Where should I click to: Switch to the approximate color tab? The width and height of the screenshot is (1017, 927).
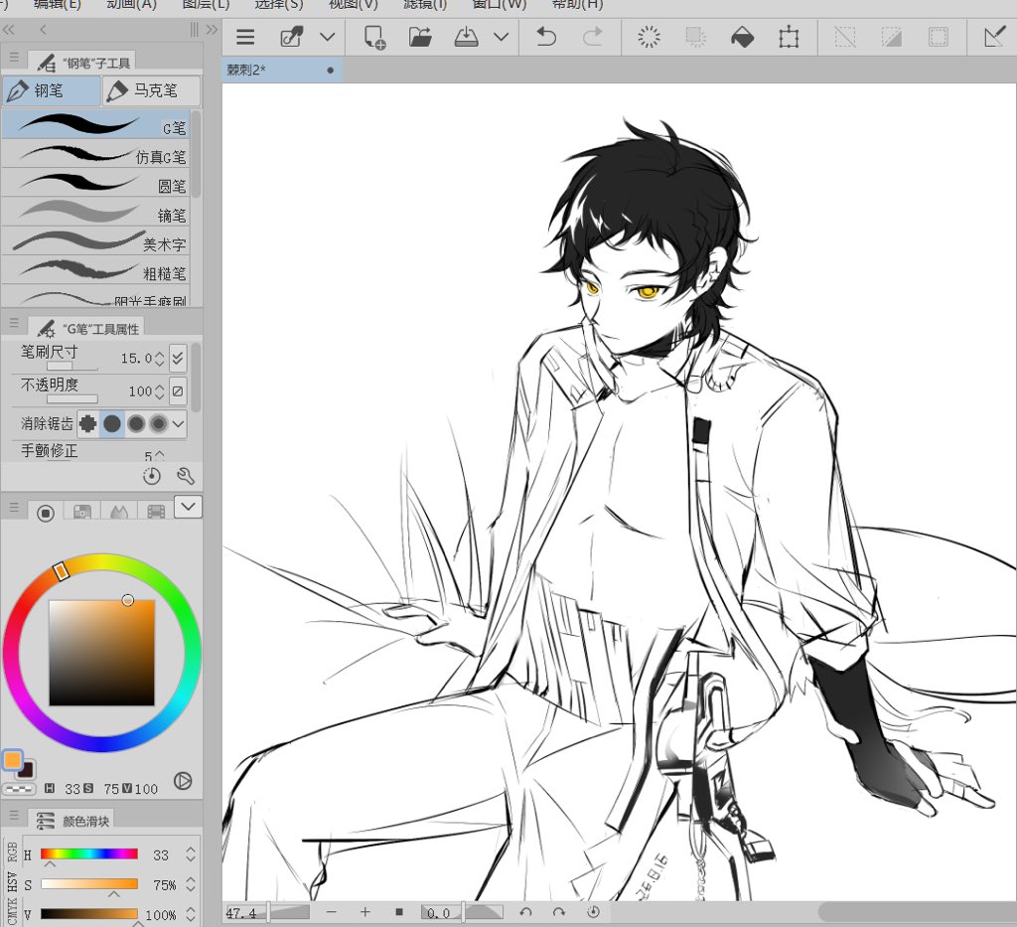(156, 513)
